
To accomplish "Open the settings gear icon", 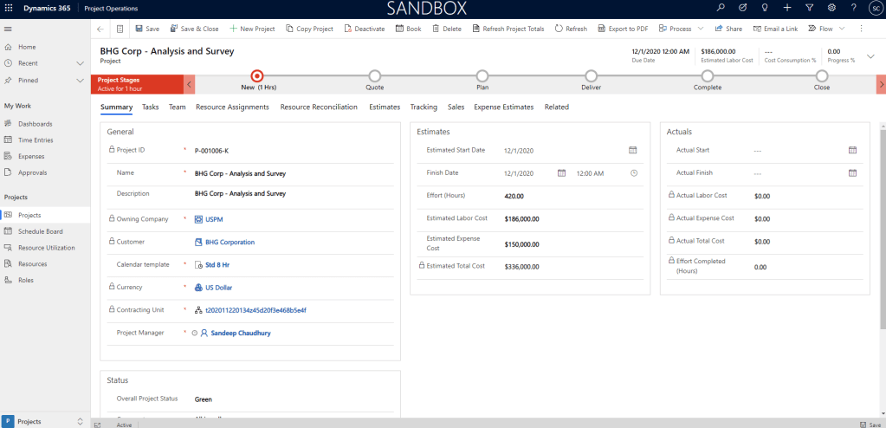I will [x=831, y=8].
